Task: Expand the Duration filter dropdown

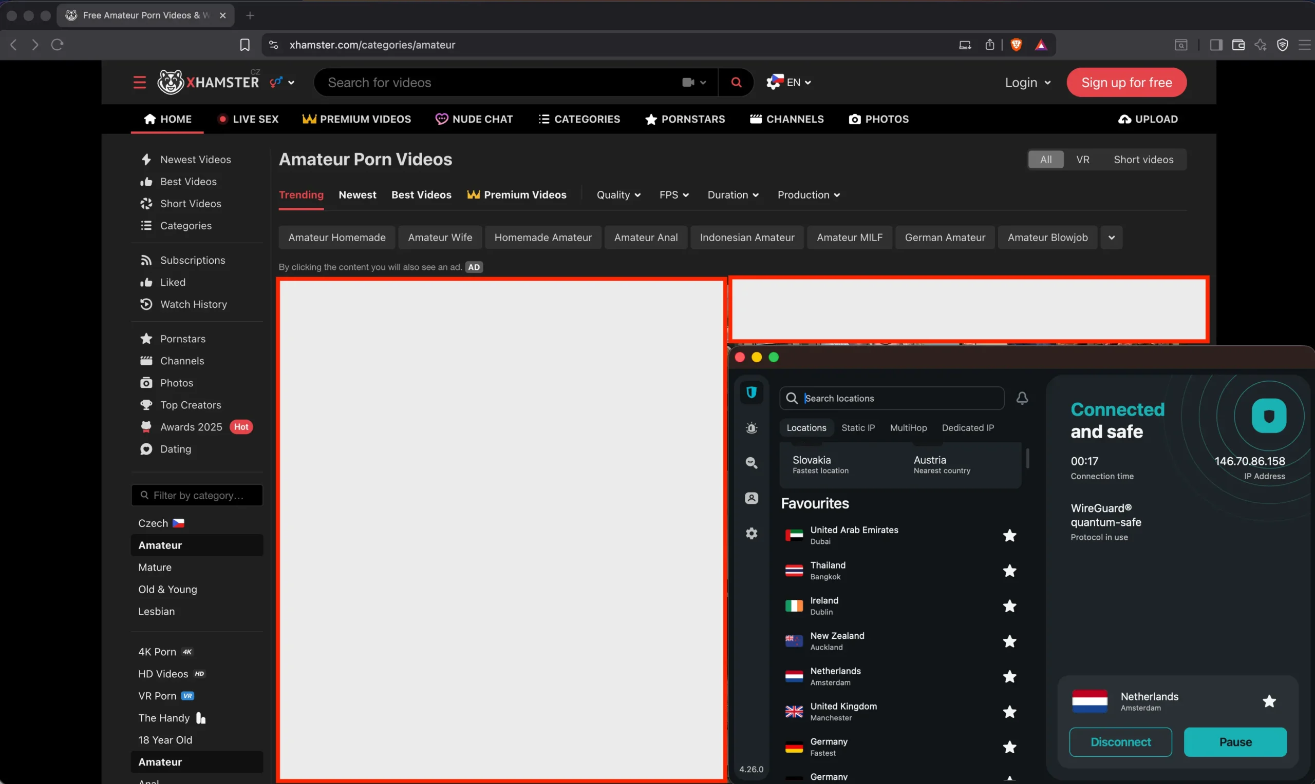Action: [x=732, y=195]
